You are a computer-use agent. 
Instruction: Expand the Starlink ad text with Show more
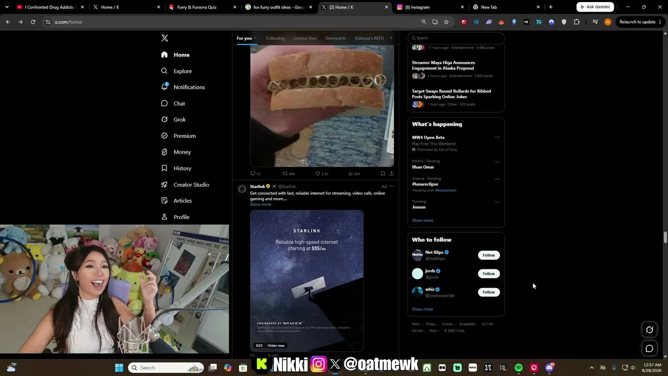click(x=260, y=204)
